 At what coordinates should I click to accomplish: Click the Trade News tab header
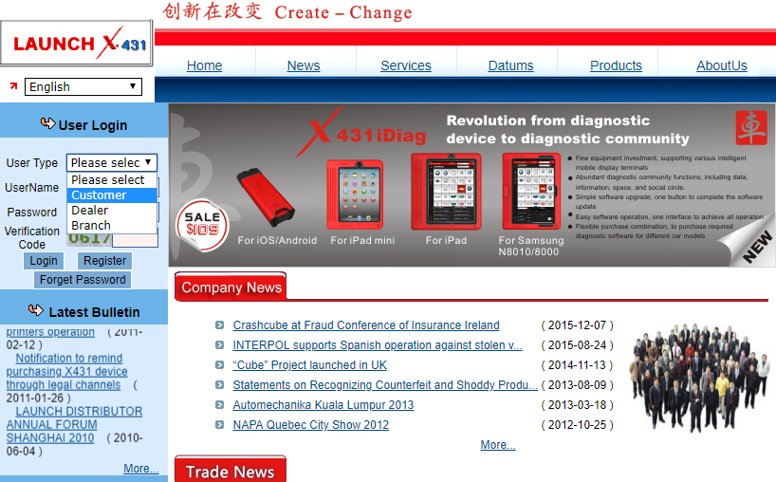(x=231, y=469)
